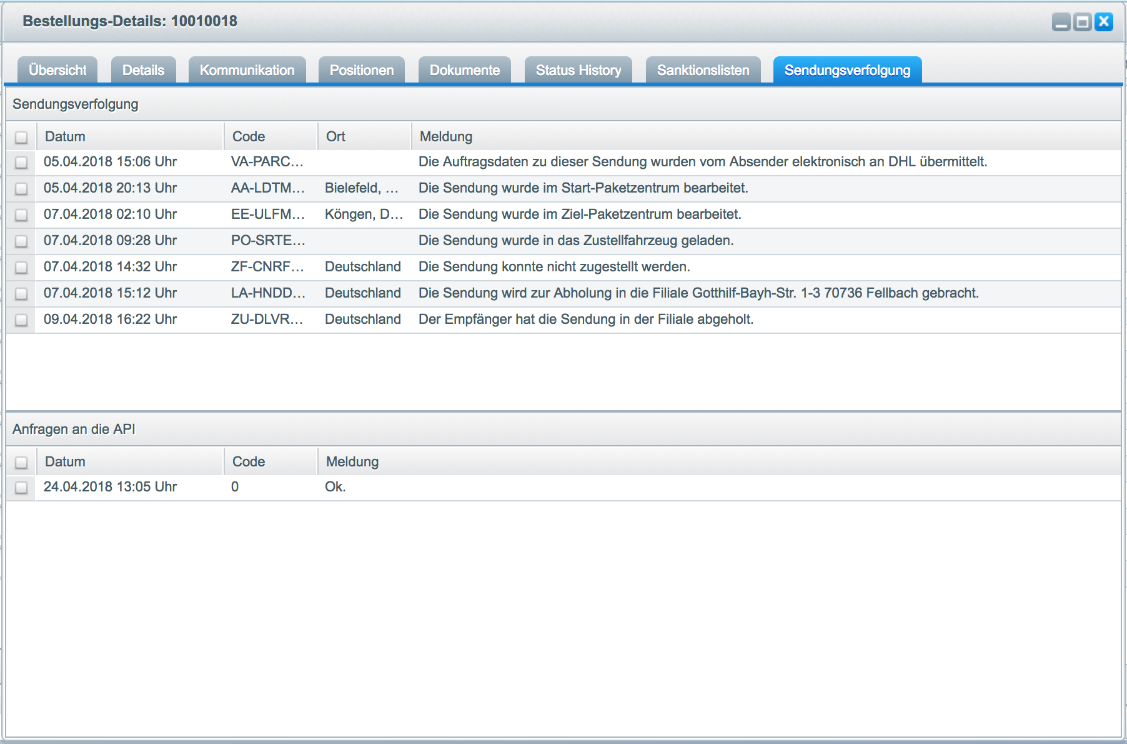Check the row dated 07.04.2018 09:28 Uhr
This screenshot has height=744, width=1127.
21,241
